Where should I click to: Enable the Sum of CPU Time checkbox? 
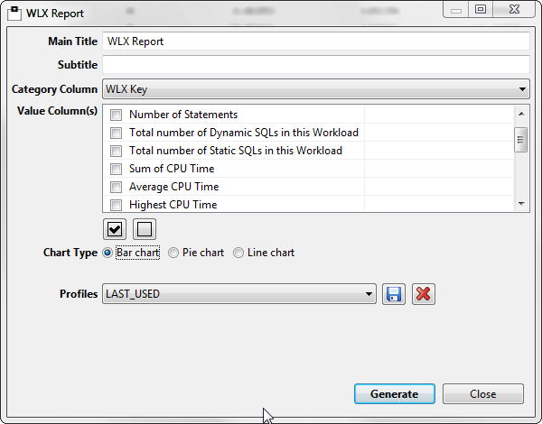(x=116, y=169)
